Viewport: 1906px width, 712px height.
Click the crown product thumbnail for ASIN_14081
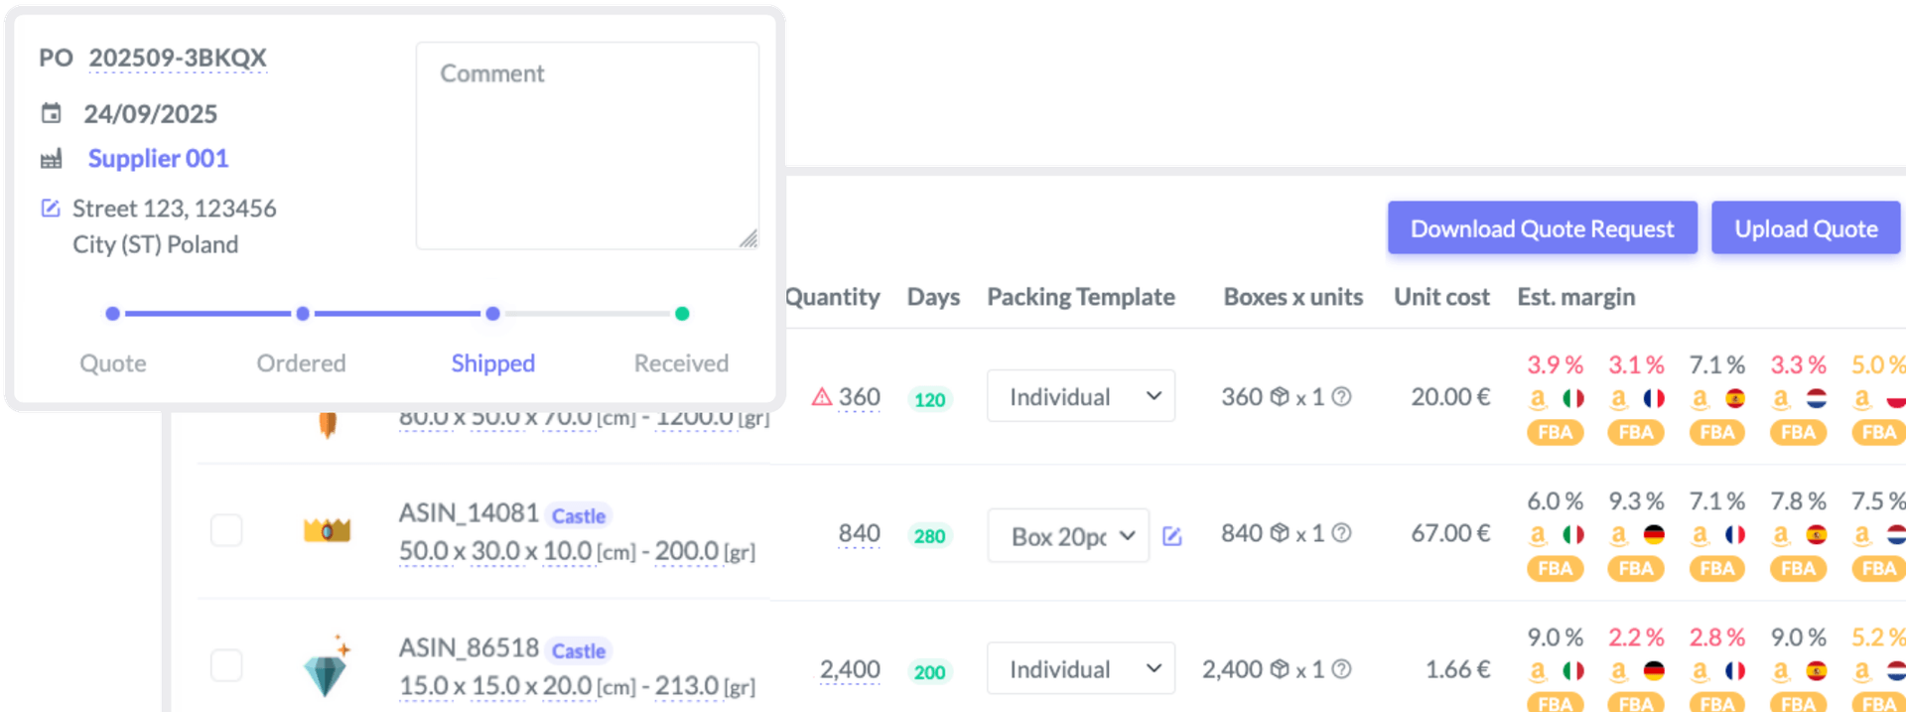pos(327,530)
